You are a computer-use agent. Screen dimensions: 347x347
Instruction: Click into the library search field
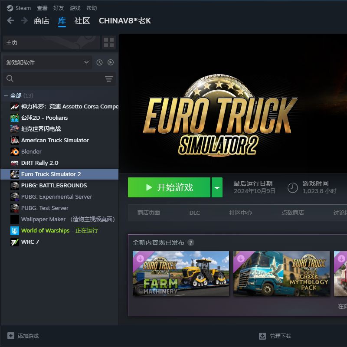click(59, 79)
